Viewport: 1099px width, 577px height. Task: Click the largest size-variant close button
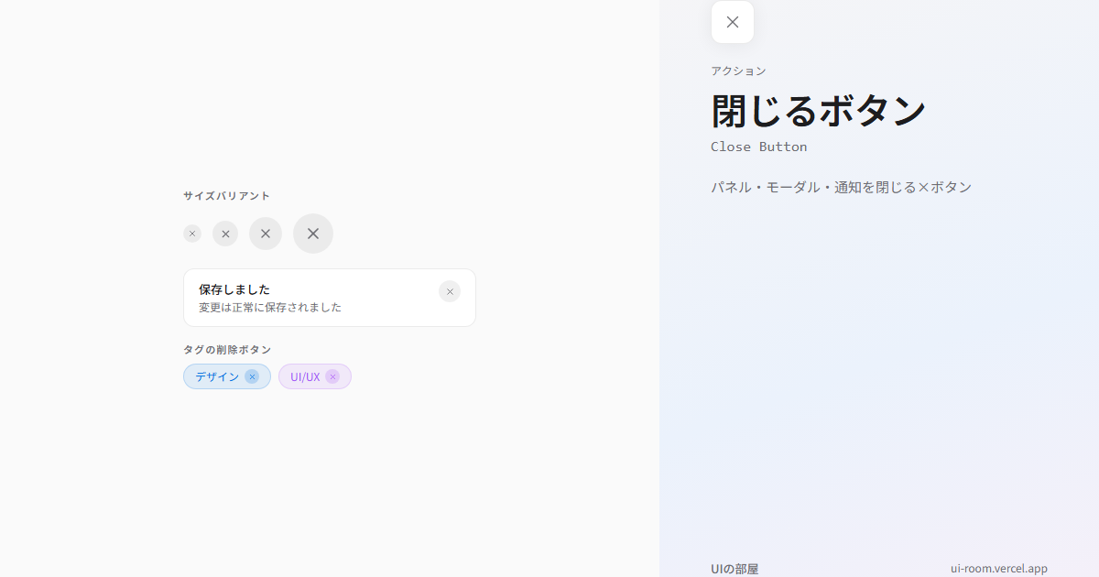coord(313,234)
